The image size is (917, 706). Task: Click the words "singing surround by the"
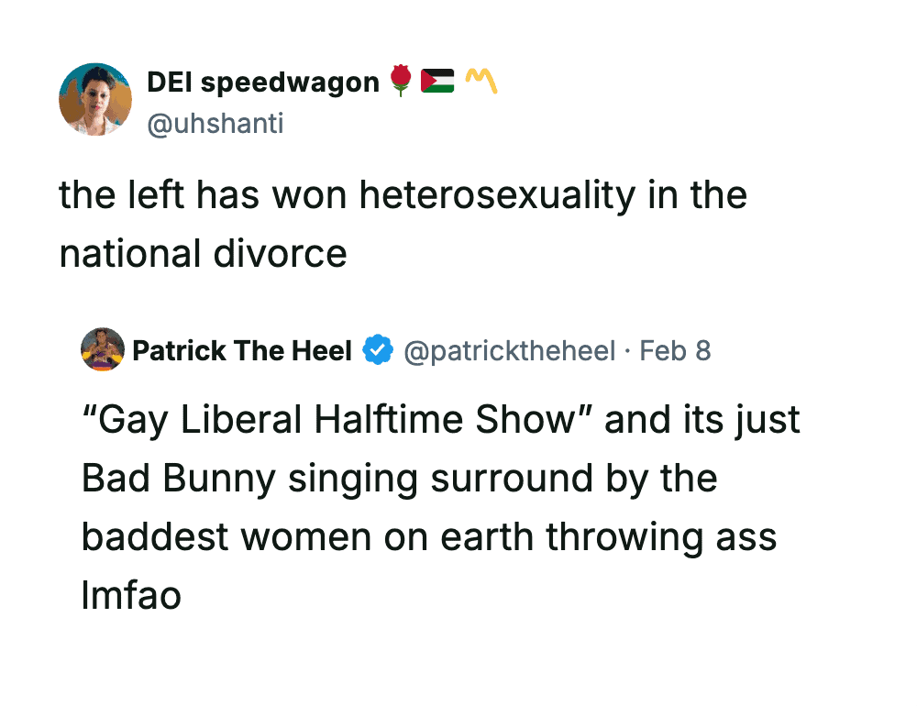point(496,479)
